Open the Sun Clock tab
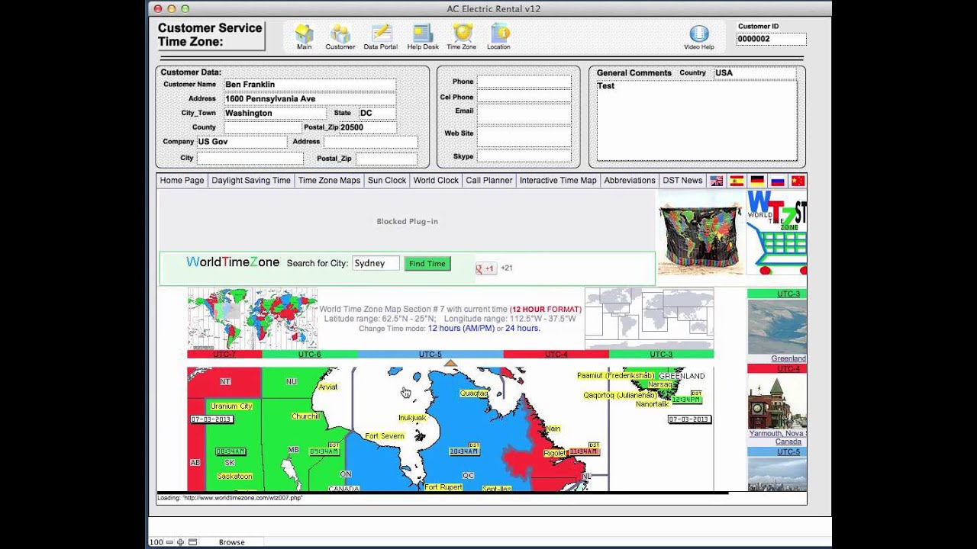This screenshot has height=549, width=977. pyautogui.click(x=387, y=181)
